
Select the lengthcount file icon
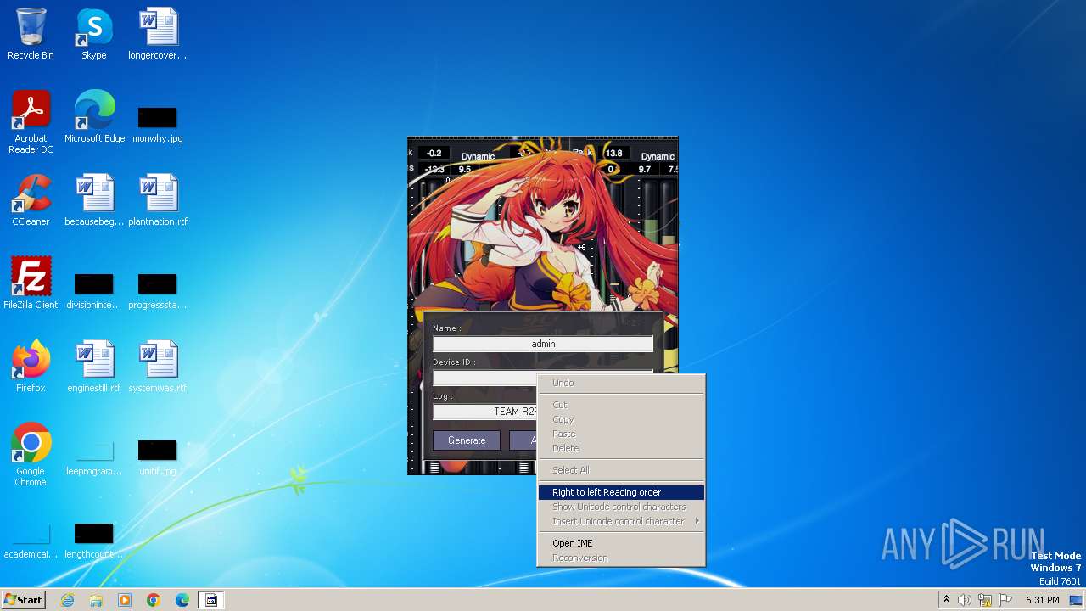pyautogui.click(x=94, y=541)
